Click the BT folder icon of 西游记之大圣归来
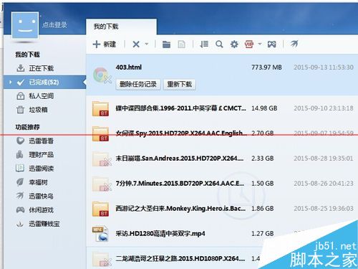Viewport: 358px width, 269px height. coord(101,209)
